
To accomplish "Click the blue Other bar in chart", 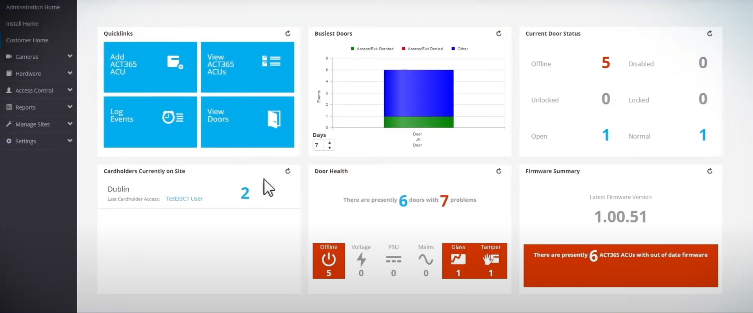I will [x=418, y=93].
